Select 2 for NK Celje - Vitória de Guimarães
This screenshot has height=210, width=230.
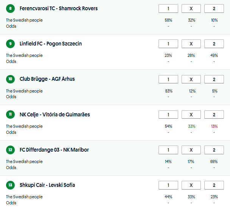coord(214,115)
